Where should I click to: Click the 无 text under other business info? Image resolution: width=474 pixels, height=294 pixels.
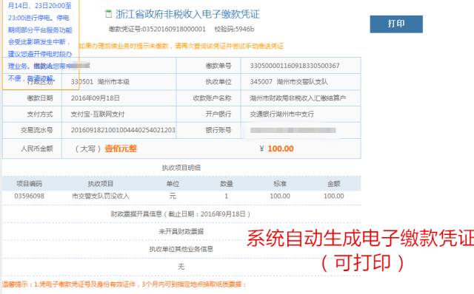coord(181,267)
